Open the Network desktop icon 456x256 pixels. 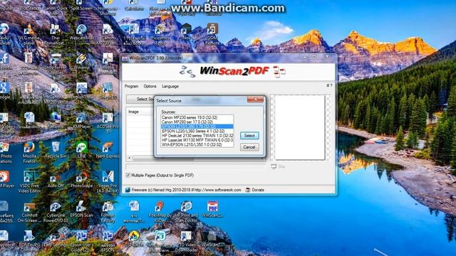coord(56,121)
